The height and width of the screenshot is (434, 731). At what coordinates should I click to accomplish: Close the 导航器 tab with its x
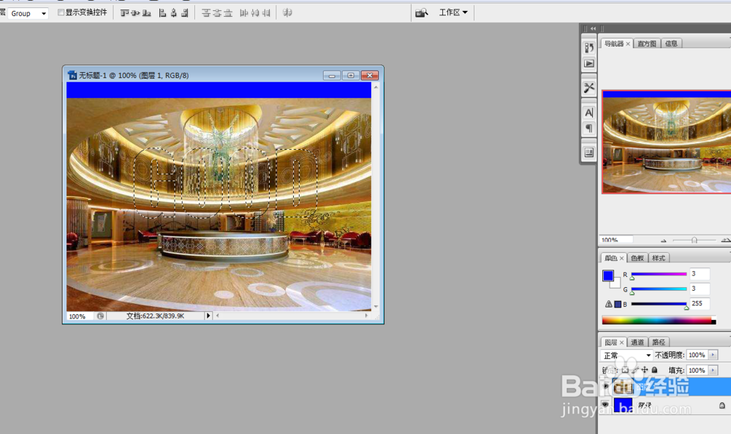coord(628,44)
